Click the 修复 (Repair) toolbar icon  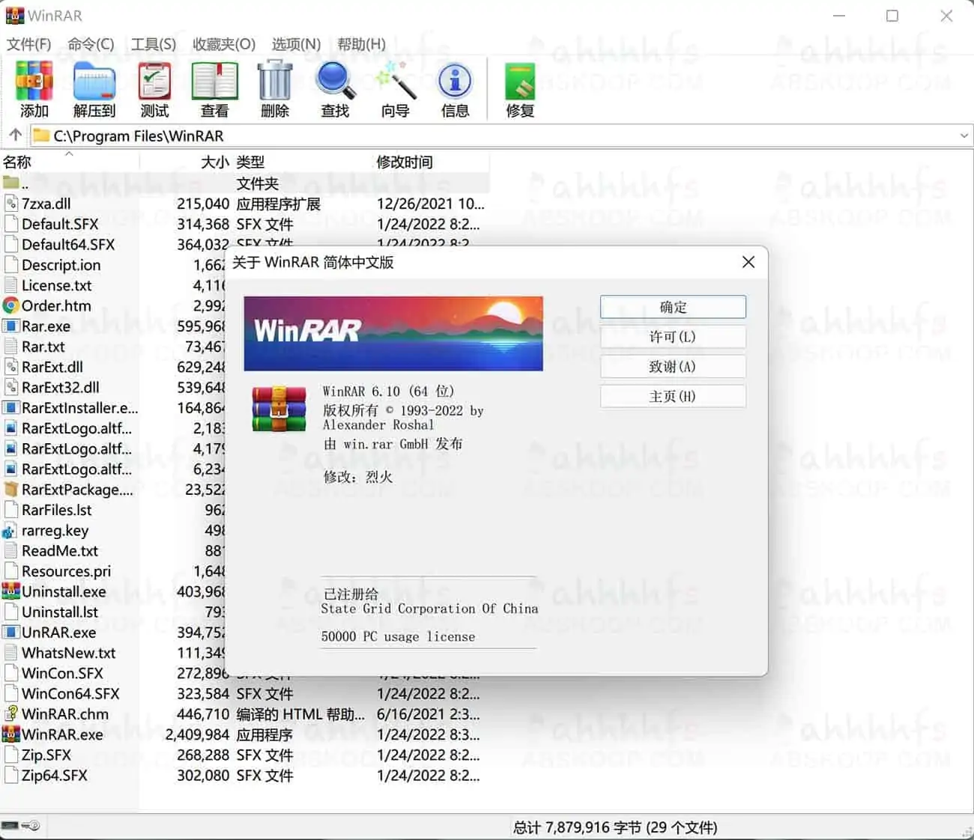coord(520,81)
